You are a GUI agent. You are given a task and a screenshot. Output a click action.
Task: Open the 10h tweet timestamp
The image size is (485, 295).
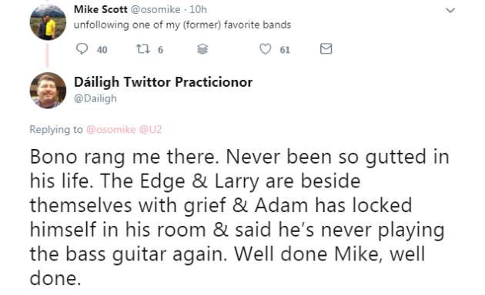tap(198, 9)
